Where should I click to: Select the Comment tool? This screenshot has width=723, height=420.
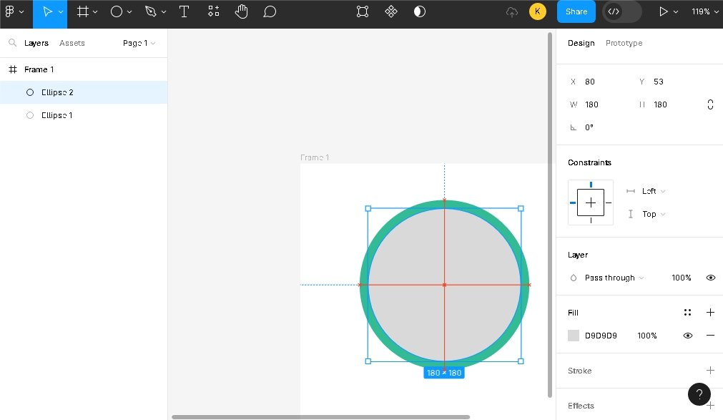pos(270,11)
